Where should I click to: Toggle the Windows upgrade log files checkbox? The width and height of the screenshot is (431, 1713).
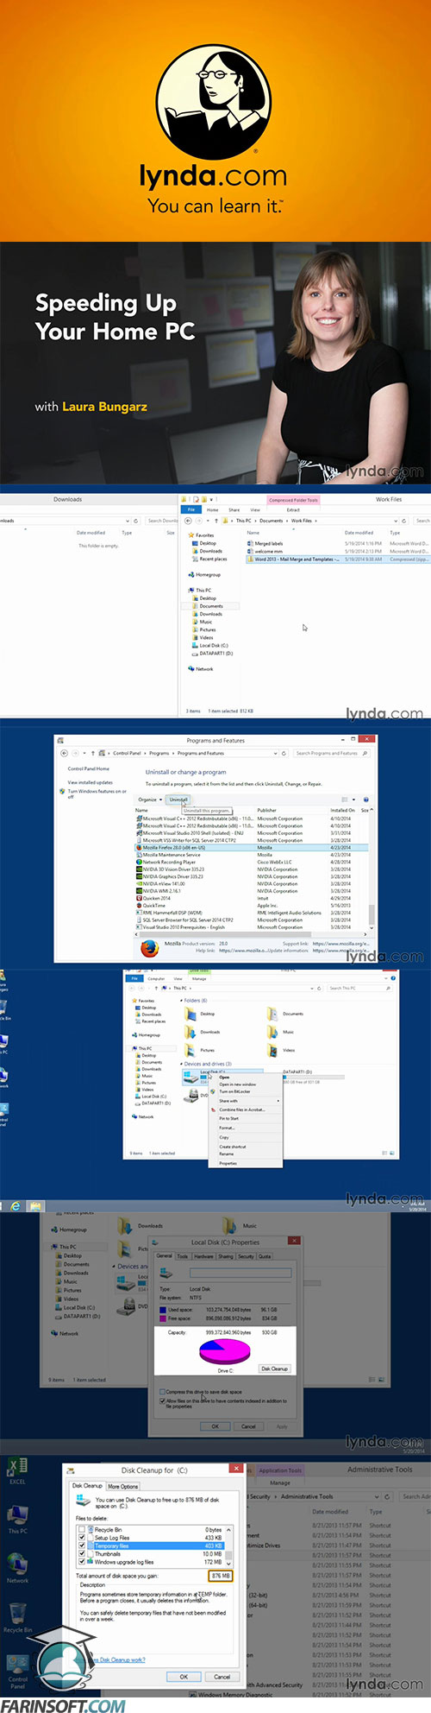(x=82, y=1562)
